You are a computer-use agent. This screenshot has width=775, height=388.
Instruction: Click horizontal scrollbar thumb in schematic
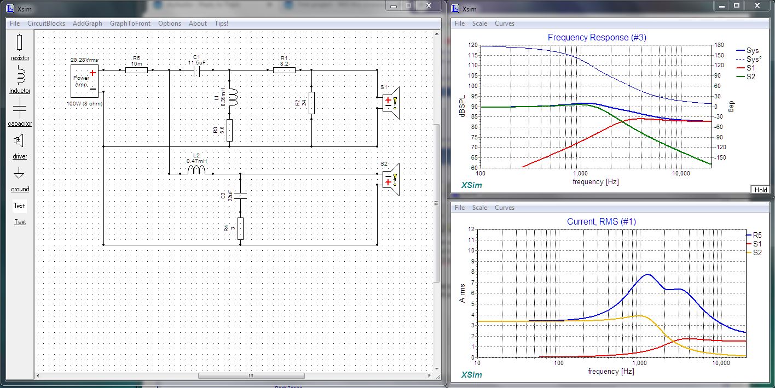(x=251, y=375)
